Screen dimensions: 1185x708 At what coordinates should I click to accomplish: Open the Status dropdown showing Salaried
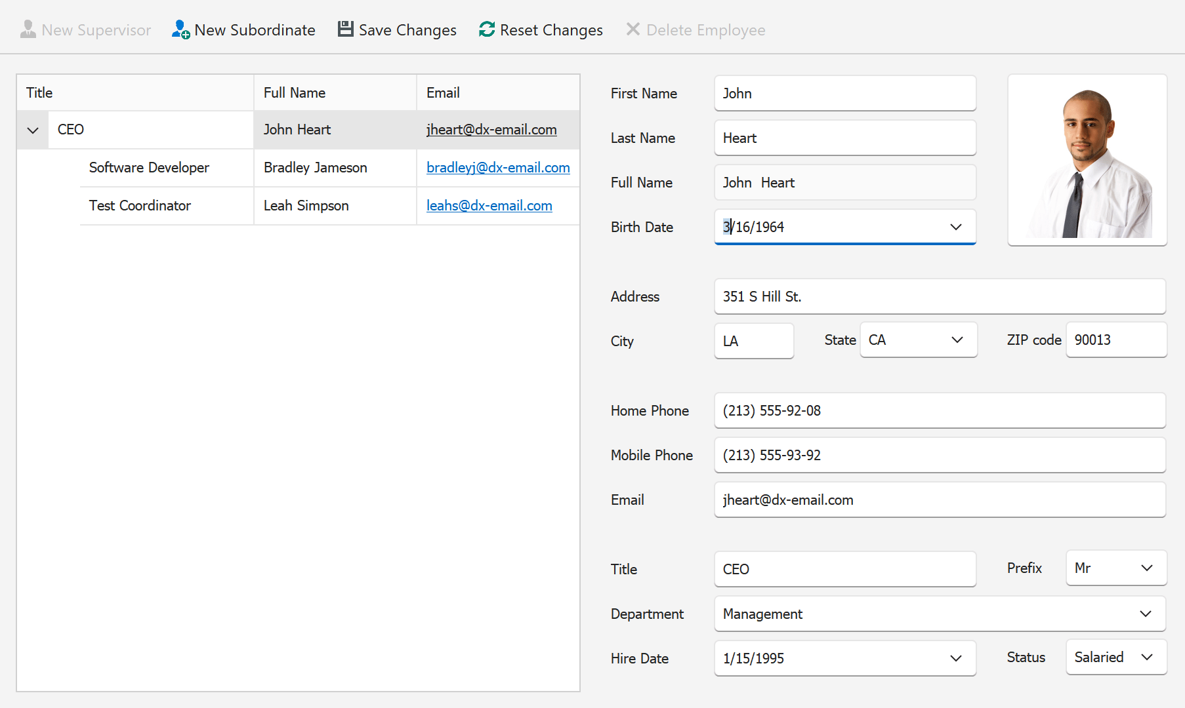[1147, 657]
